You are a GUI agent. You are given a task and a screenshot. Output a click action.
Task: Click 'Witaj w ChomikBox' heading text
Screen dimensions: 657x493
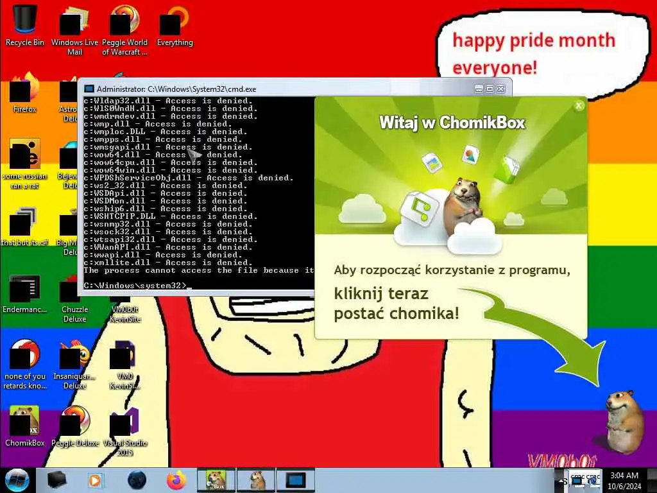click(452, 123)
